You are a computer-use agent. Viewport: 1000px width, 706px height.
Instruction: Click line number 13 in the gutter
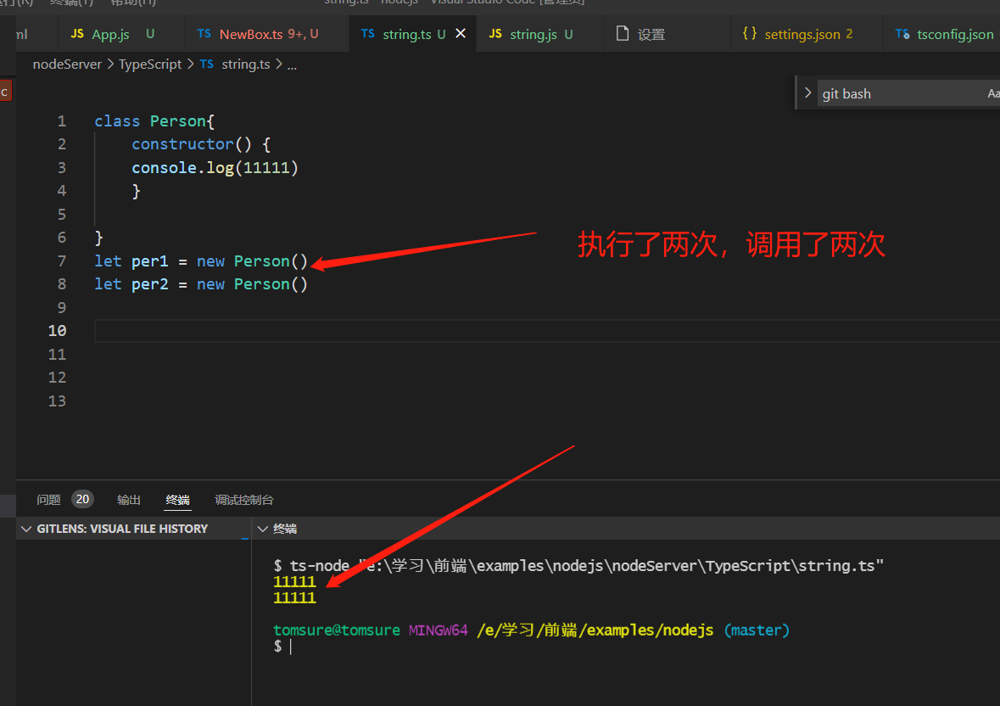pos(57,401)
